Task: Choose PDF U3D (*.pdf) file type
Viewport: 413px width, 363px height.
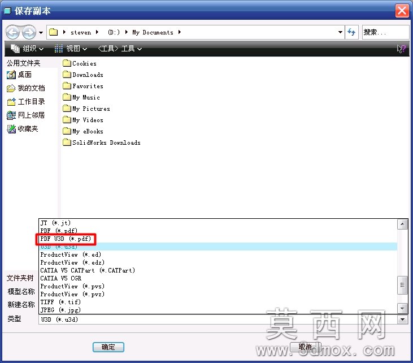Action: click(218, 239)
